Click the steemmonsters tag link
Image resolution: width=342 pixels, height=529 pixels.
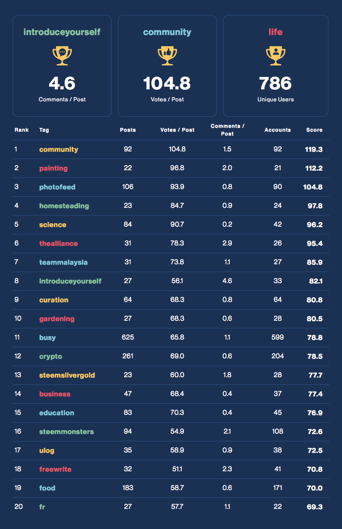[66, 432]
